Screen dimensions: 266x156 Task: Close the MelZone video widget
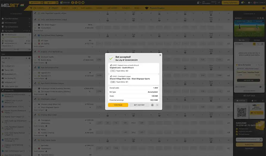tap(263, 18)
